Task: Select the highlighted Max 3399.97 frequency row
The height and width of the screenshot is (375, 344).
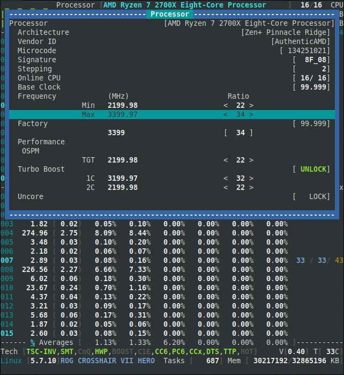Action: (172, 115)
